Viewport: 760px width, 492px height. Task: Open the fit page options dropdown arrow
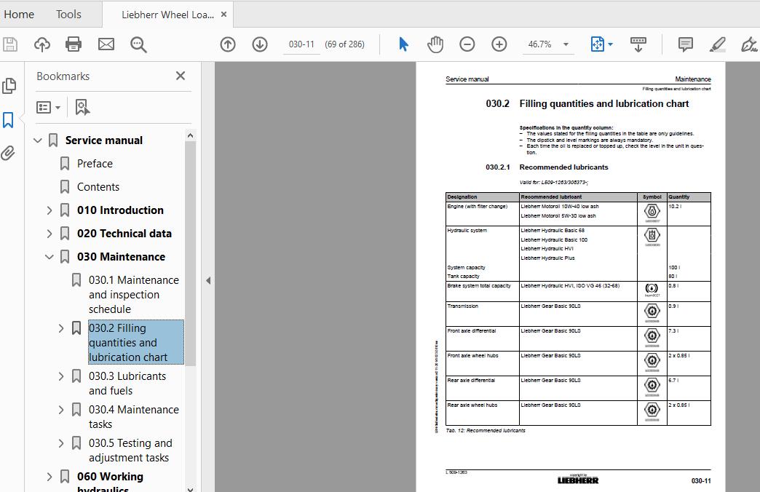click(610, 44)
